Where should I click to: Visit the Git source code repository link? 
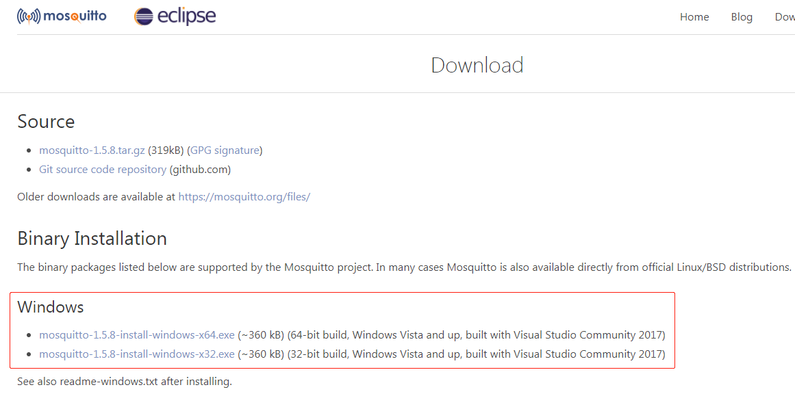click(x=103, y=169)
